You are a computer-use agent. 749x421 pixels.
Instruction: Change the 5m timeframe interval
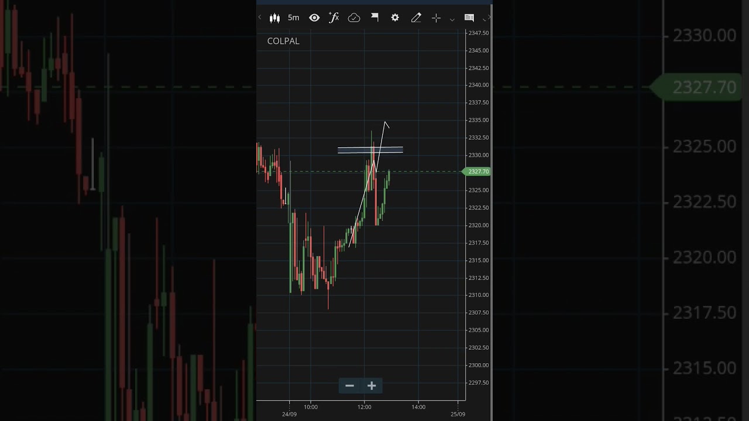293,18
